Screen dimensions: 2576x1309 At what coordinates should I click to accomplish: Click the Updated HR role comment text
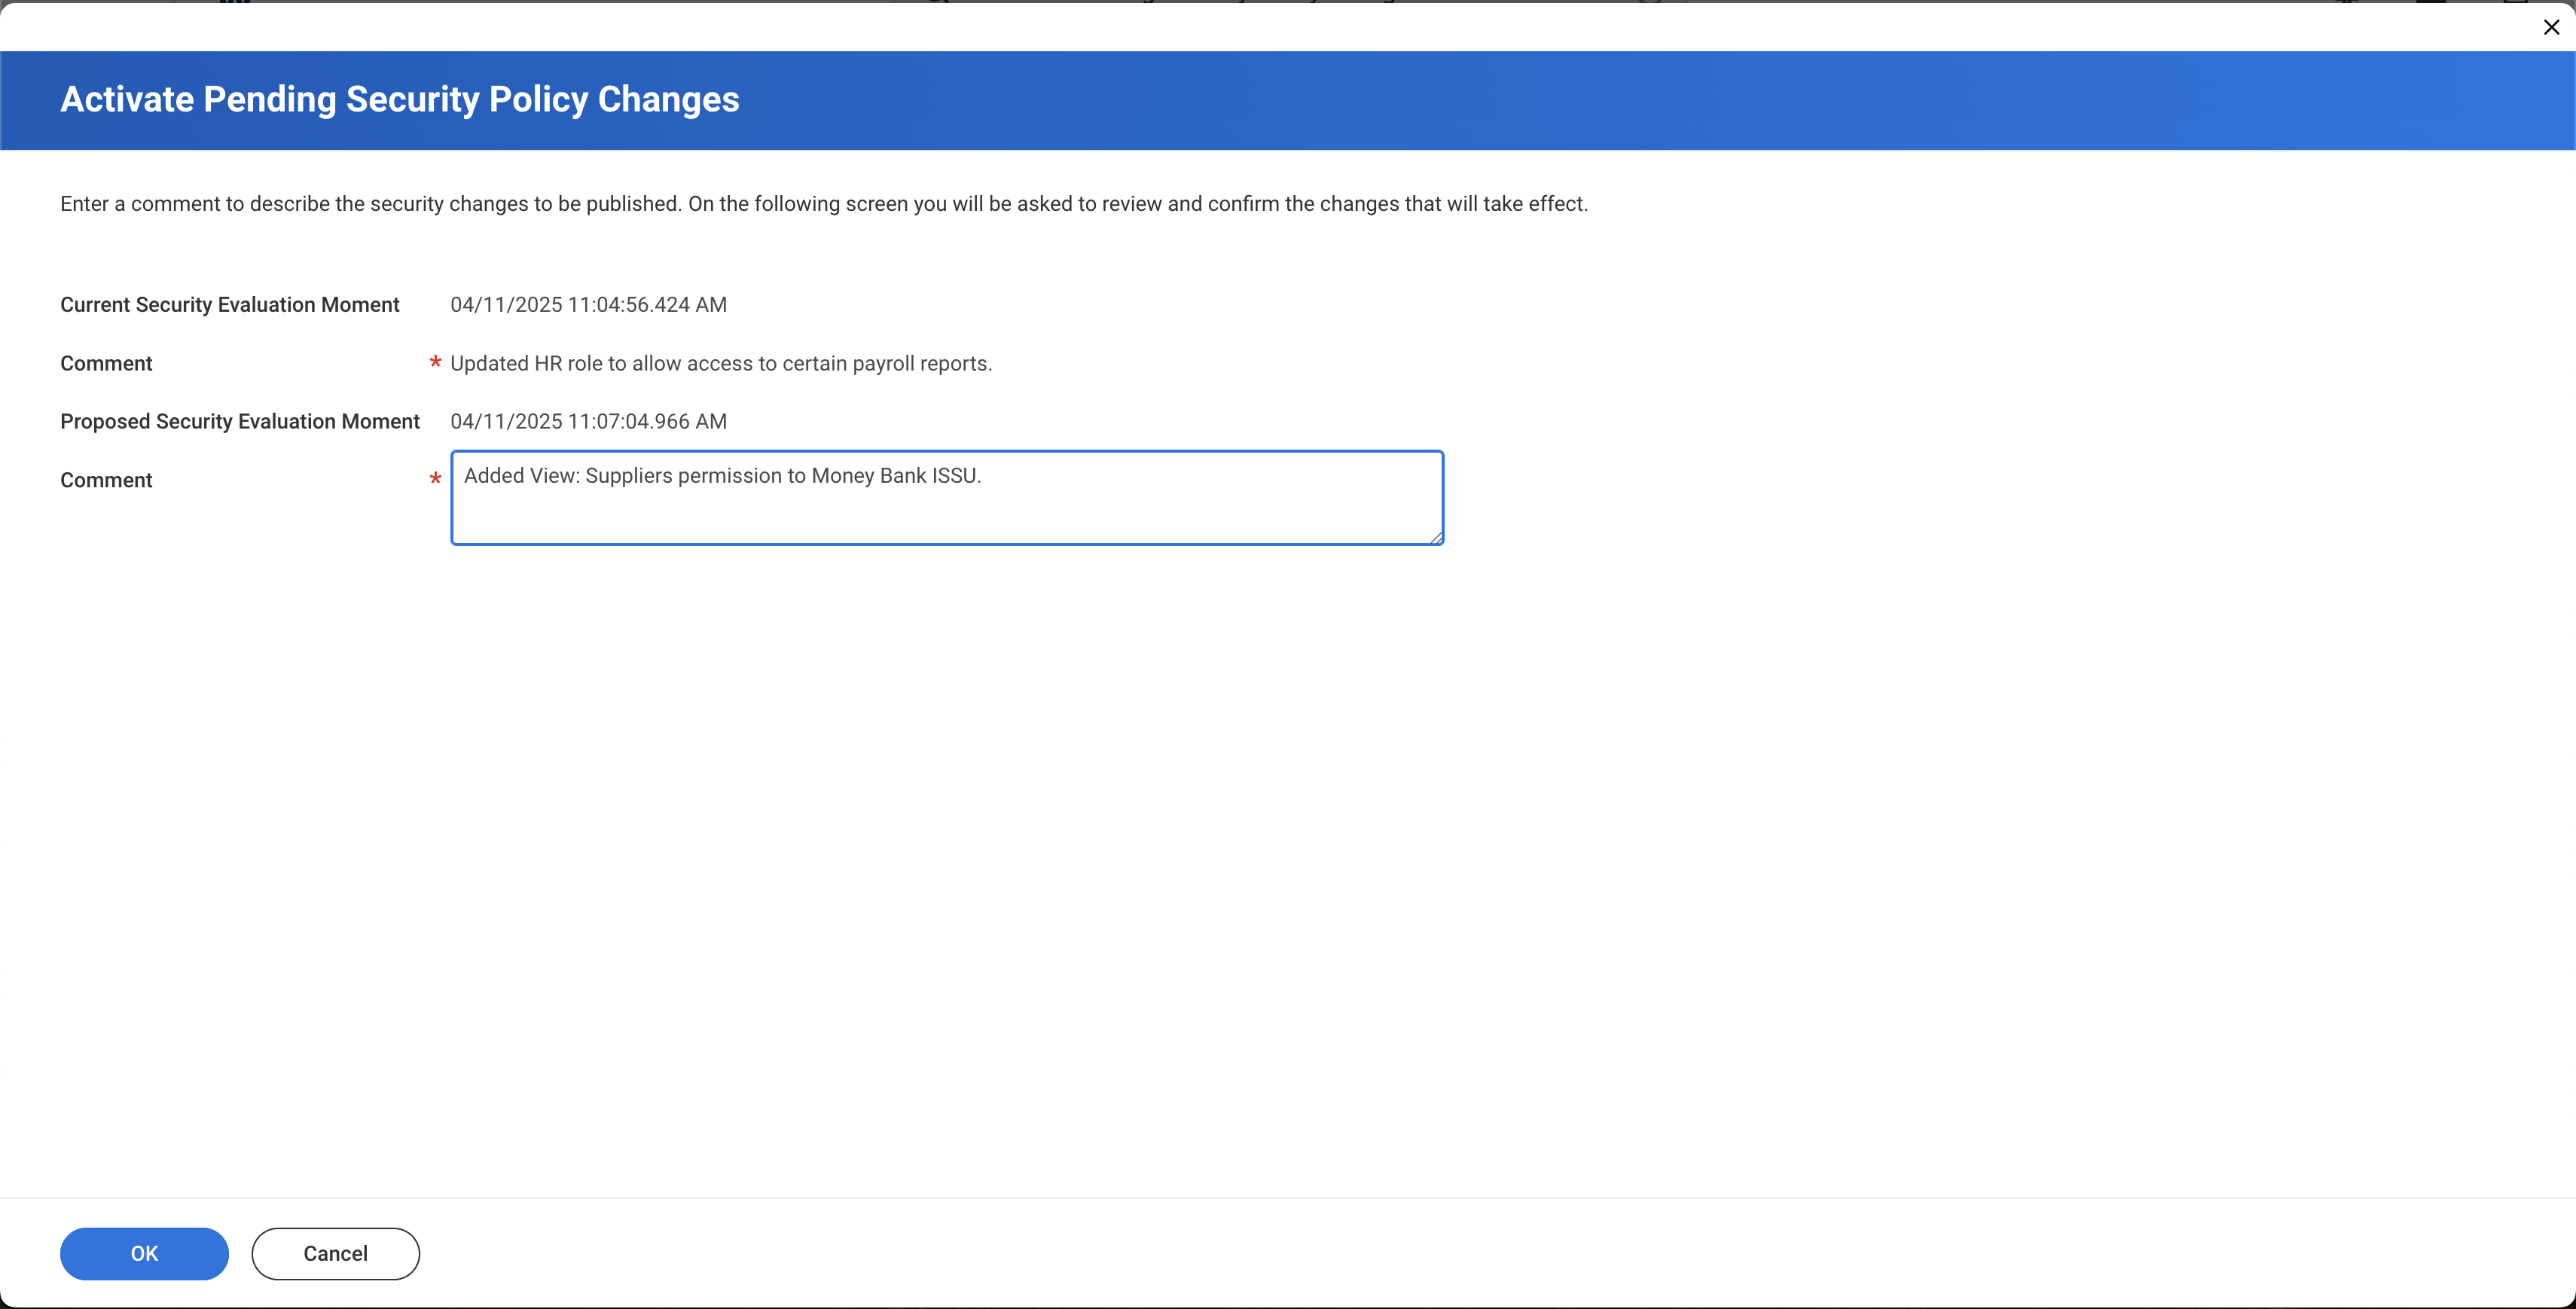721,363
